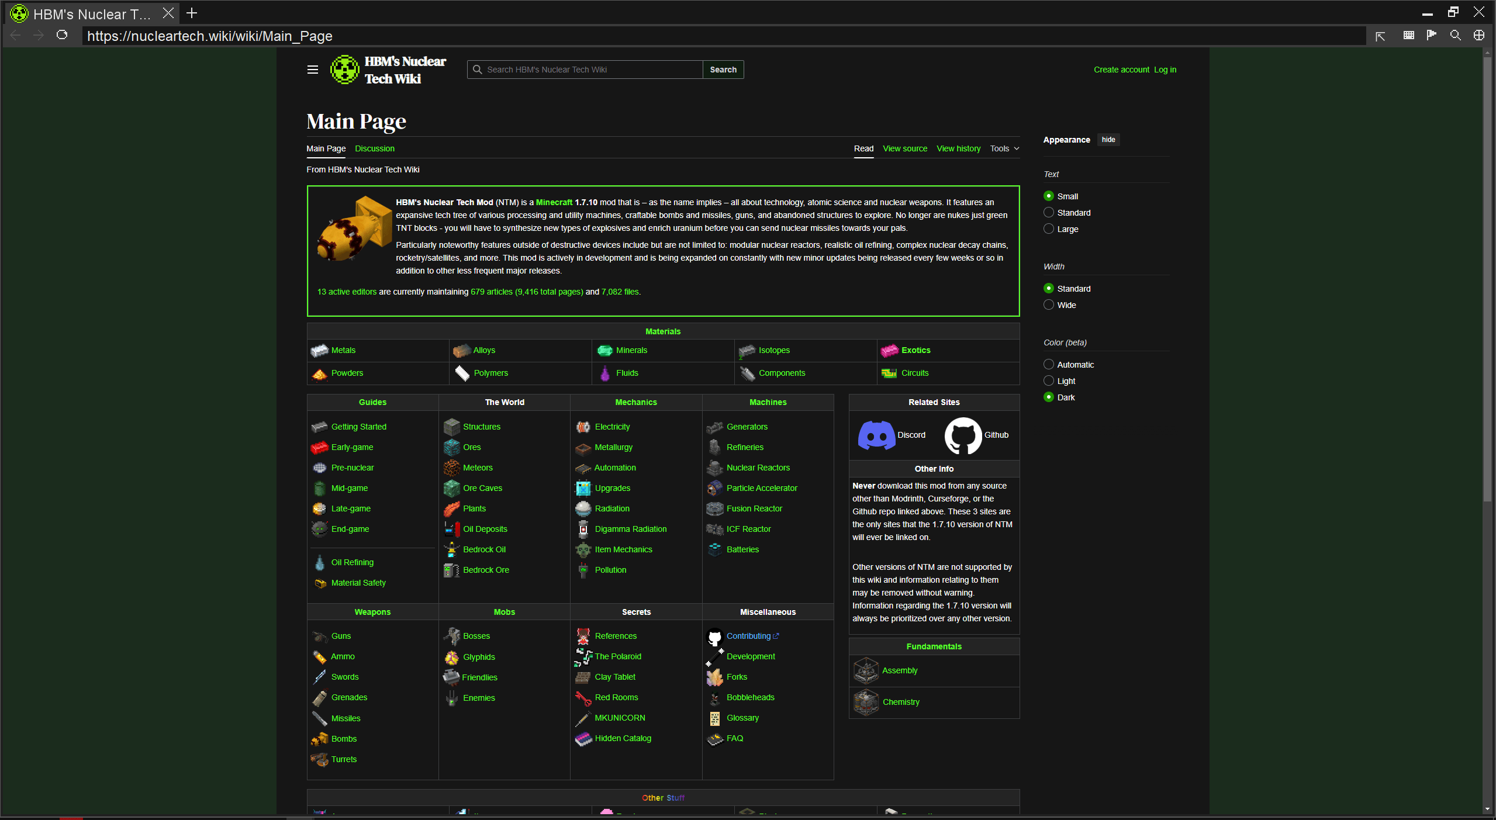Click the Particle Accelerator icon
The width and height of the screenshot is (1496, 820).
pyautogui.click(x=714, y=488)
